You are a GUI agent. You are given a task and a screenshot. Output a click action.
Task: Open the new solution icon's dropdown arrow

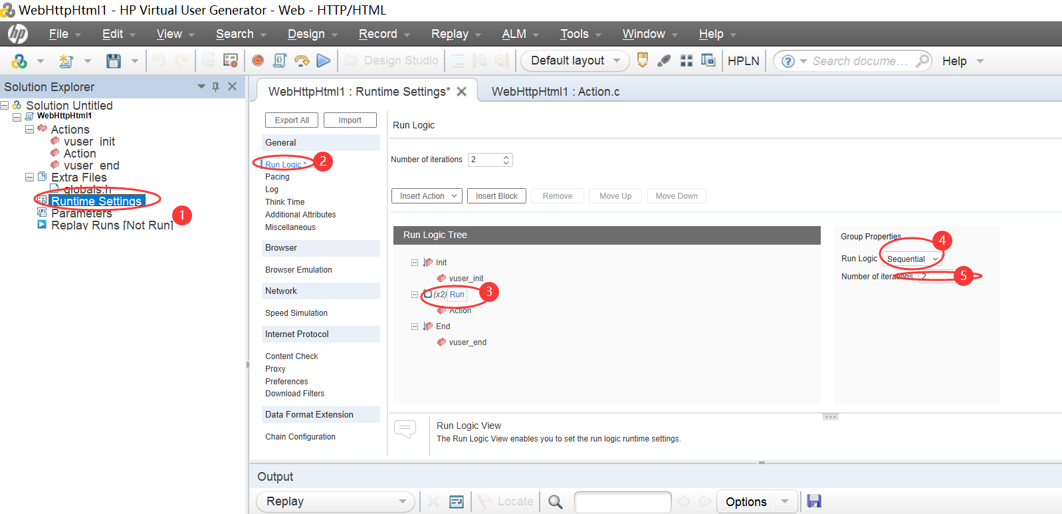coord(41,61)
